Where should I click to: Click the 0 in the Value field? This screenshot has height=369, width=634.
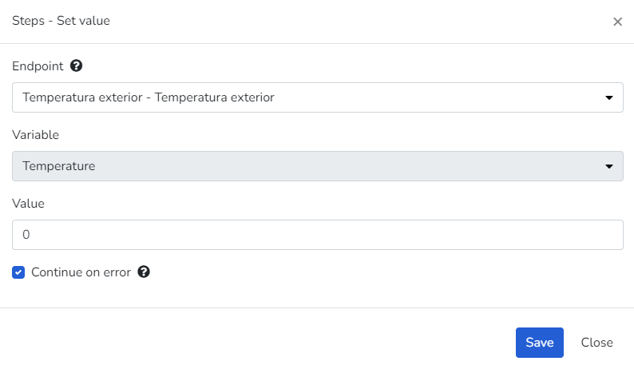tap(26, 235)
